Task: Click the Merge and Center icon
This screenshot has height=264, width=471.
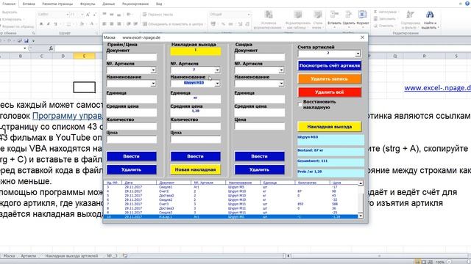Action: pyautogui.click(x=145, y=24)
